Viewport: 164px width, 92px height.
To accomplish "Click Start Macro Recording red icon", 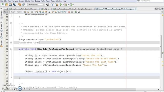I will click(x=69, y=12).
